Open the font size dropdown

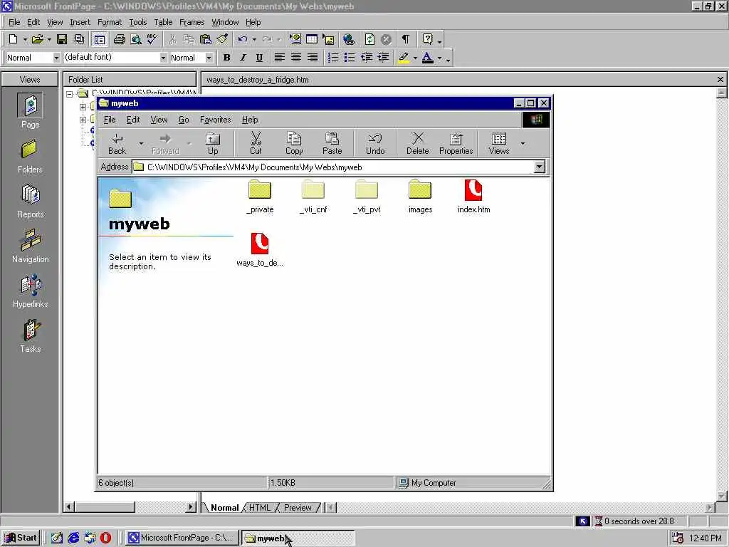(209, 58)
